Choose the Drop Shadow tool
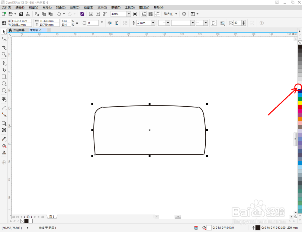Screen dimensions: 302x232 point(4,123)
